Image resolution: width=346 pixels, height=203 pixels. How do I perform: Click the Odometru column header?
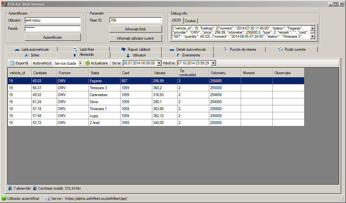coord(225,73)
